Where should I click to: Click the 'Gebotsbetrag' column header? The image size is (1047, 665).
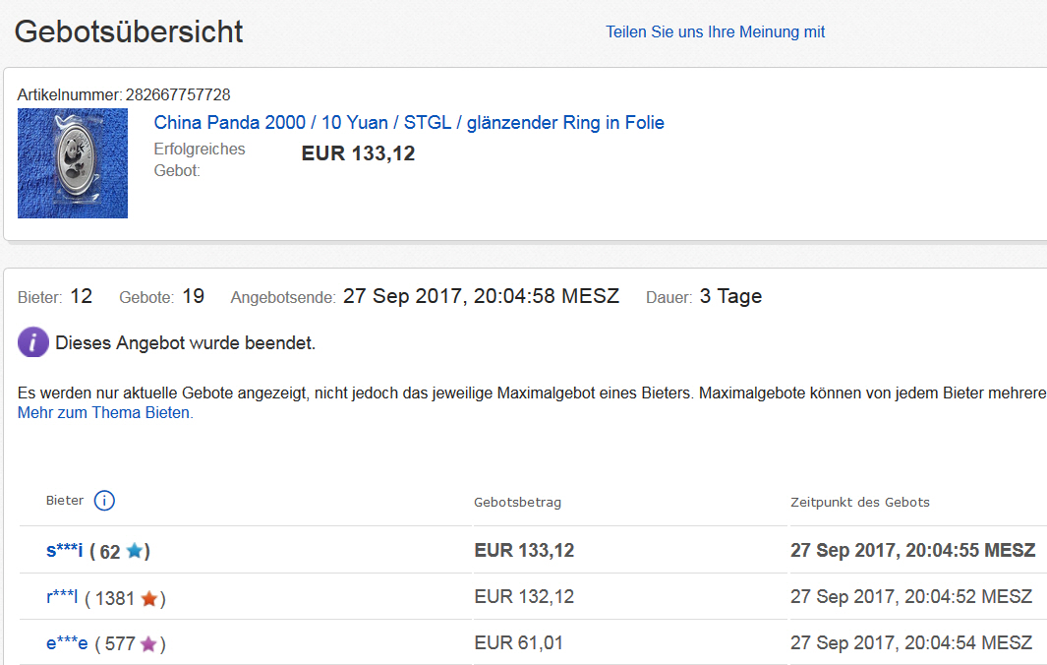[x=517, y=502]
